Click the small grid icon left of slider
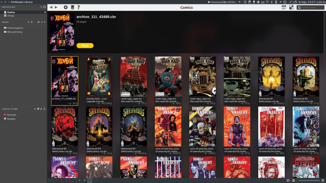Screen dimensions: 326x183 pyautogui.click(x=294, y=180)
